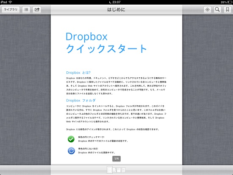
Task: Tap the Wi-Fi status icon
Action: pyautogui.click(x=10, y=2)
